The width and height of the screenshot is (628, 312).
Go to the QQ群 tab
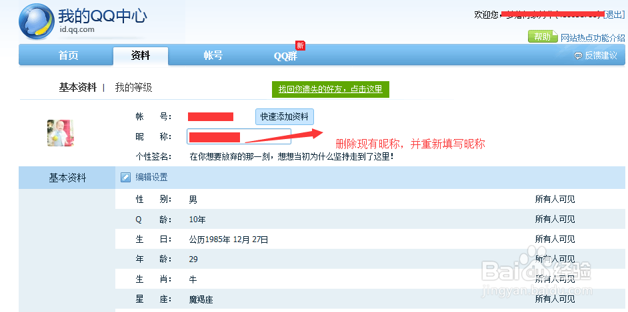(285, 56)
